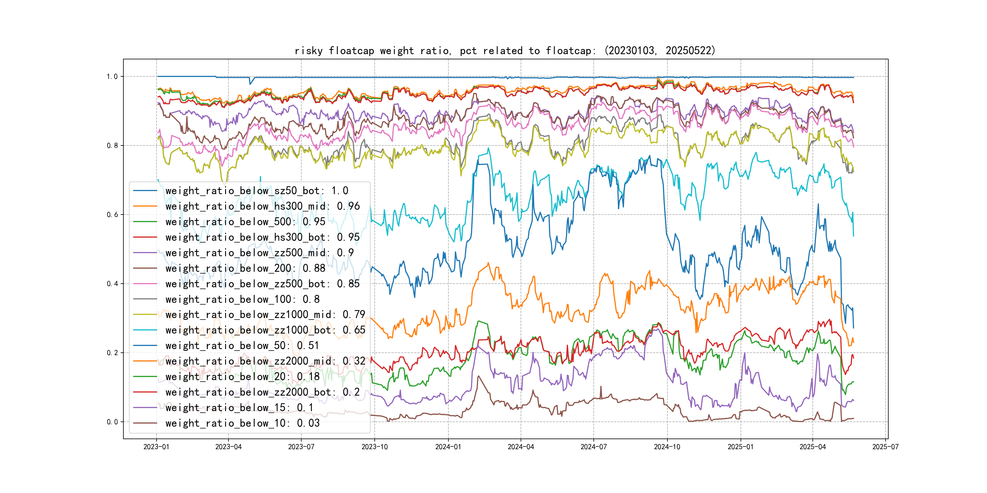The height and width of the screenshot is (493, 987).
Task: Click olive line swatch for zz1000_mid
Action: point(145,315)
